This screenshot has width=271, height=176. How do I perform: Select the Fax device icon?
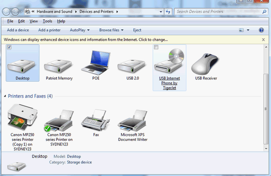96,120
